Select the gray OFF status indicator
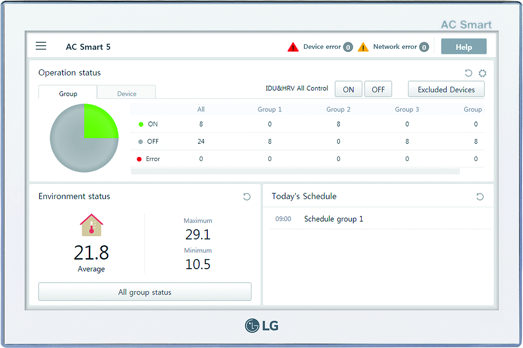The width and height of the screenshot is (523, 348). pos(141,141)
